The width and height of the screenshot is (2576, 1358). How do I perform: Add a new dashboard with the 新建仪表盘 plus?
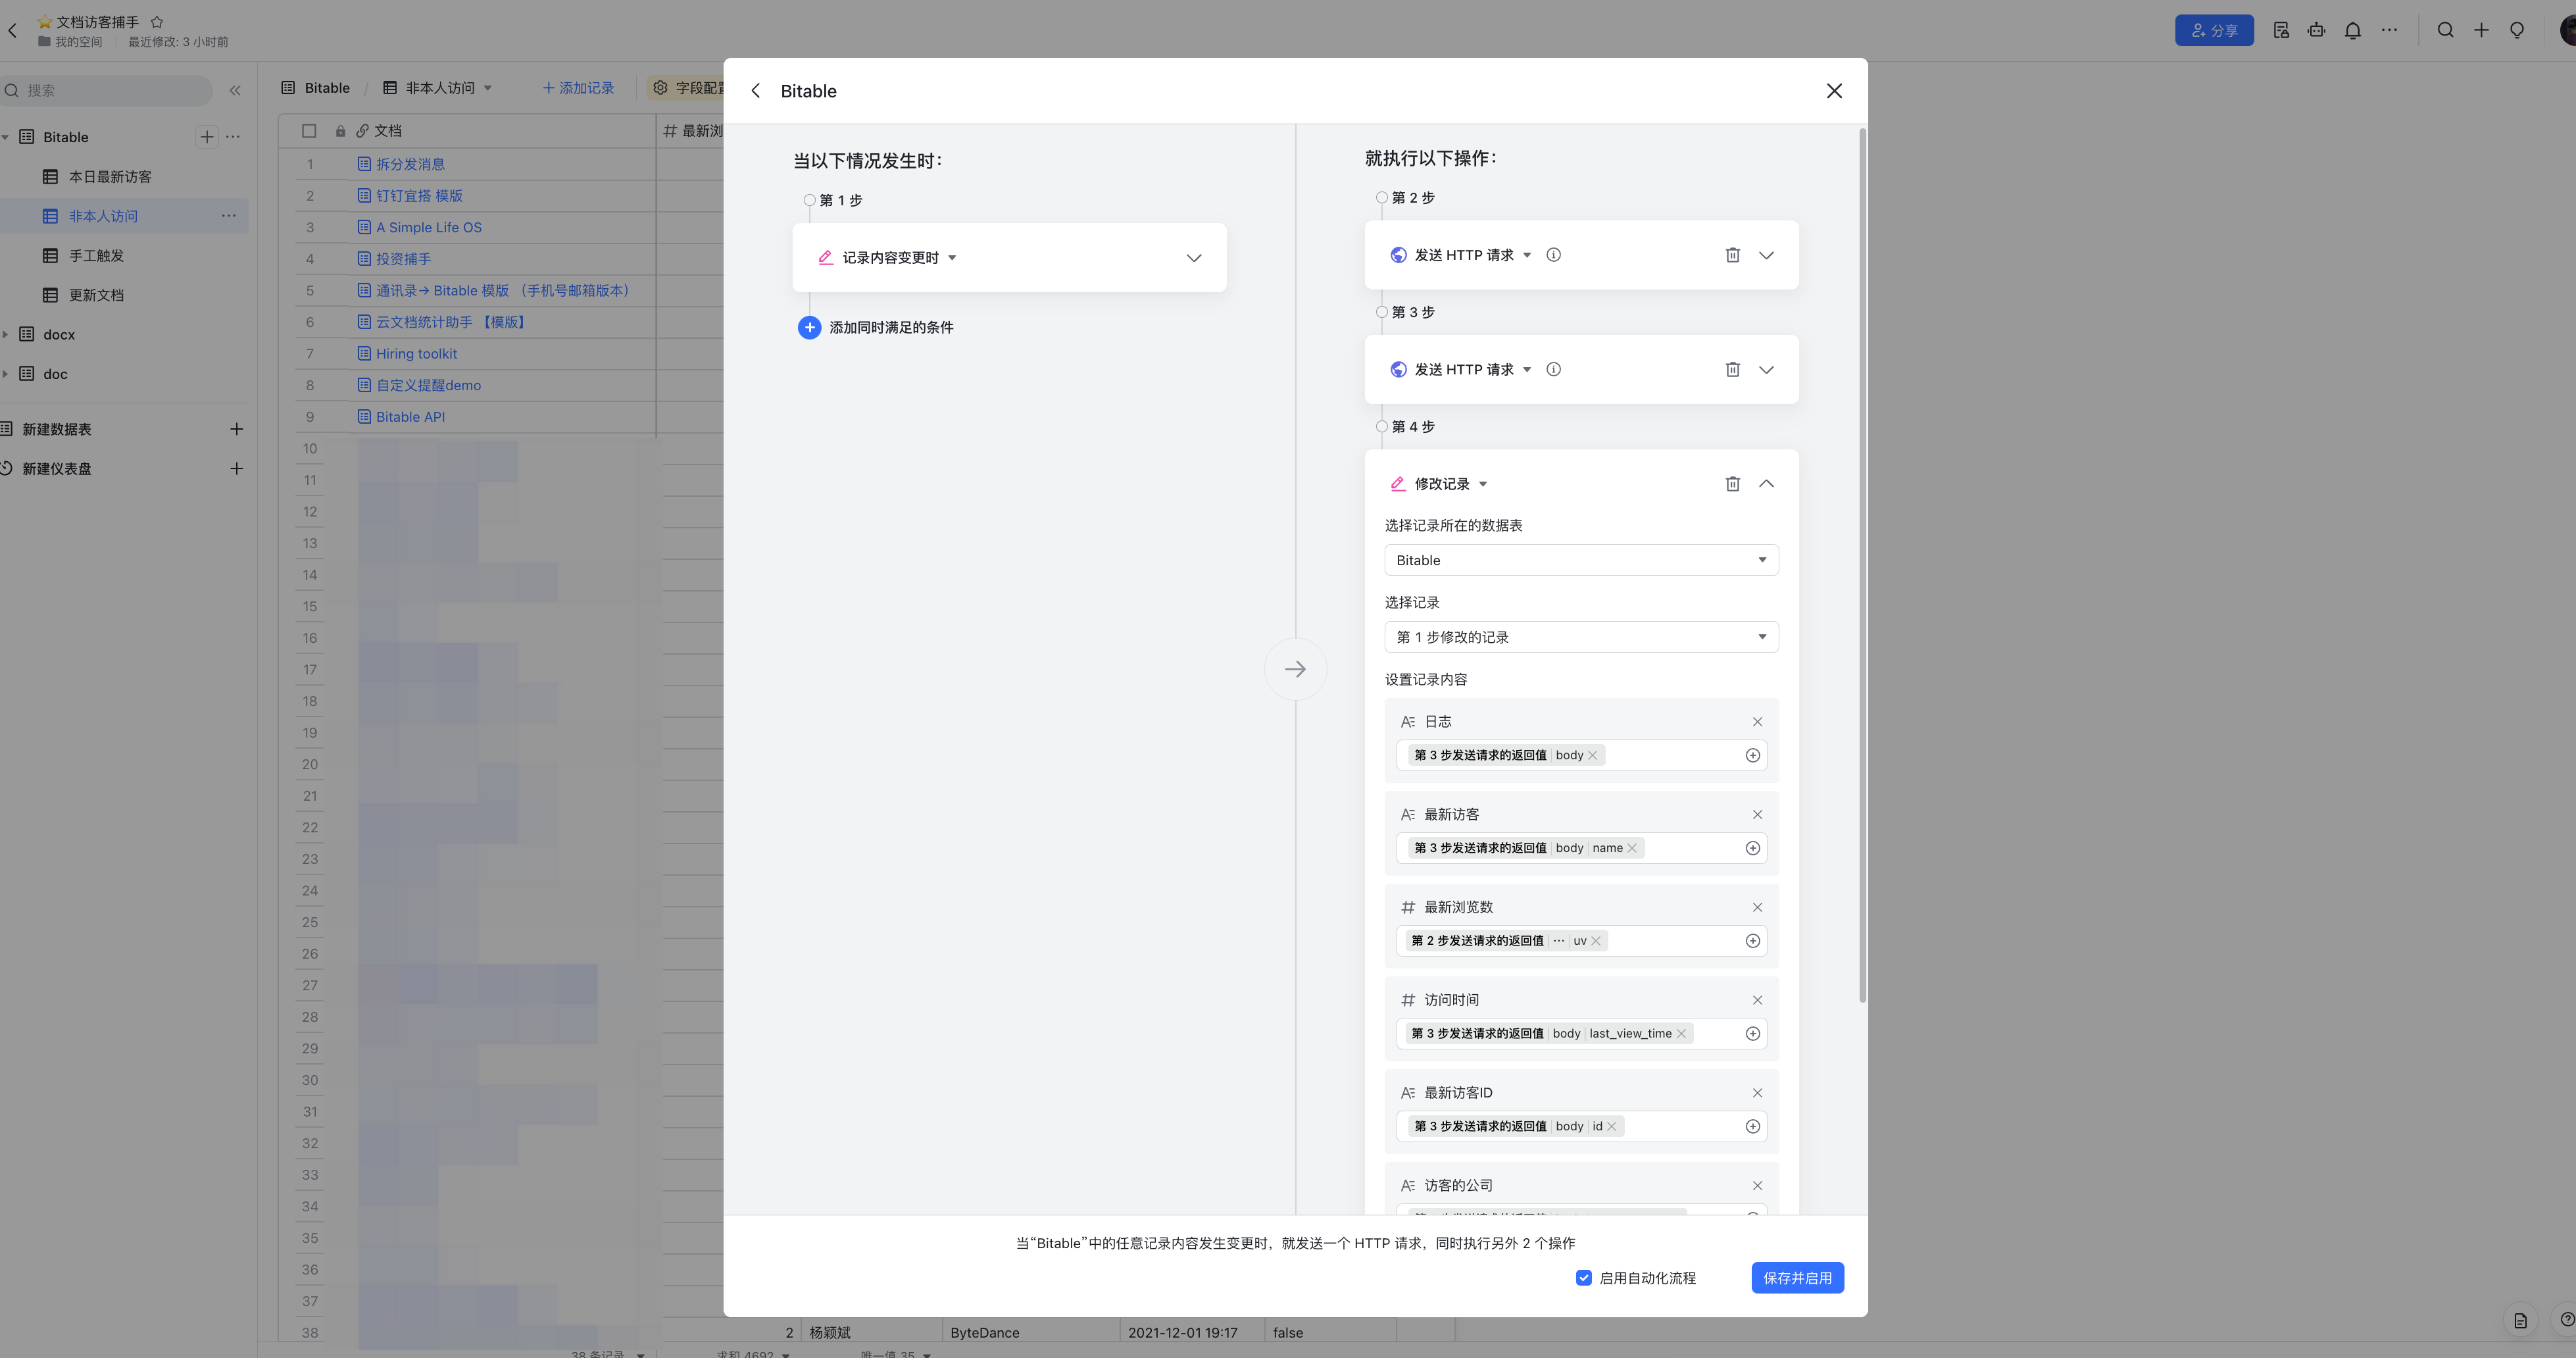coord(237,469)
